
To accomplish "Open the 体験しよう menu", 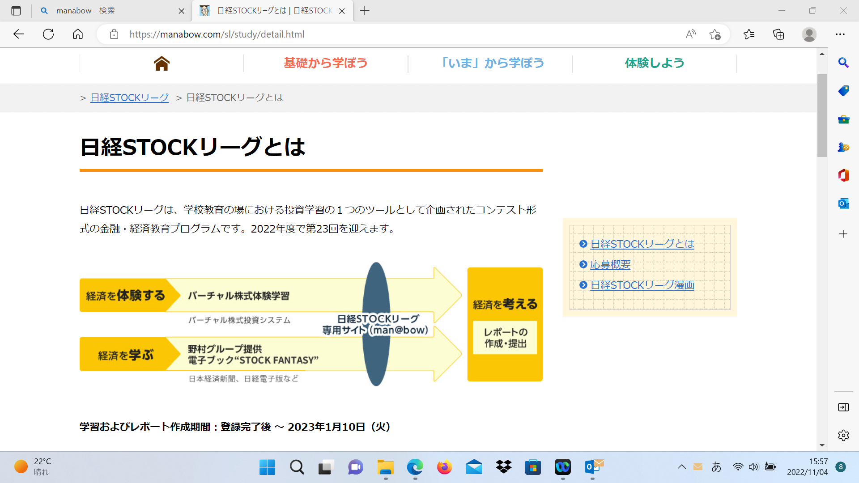I will [655, 63].
